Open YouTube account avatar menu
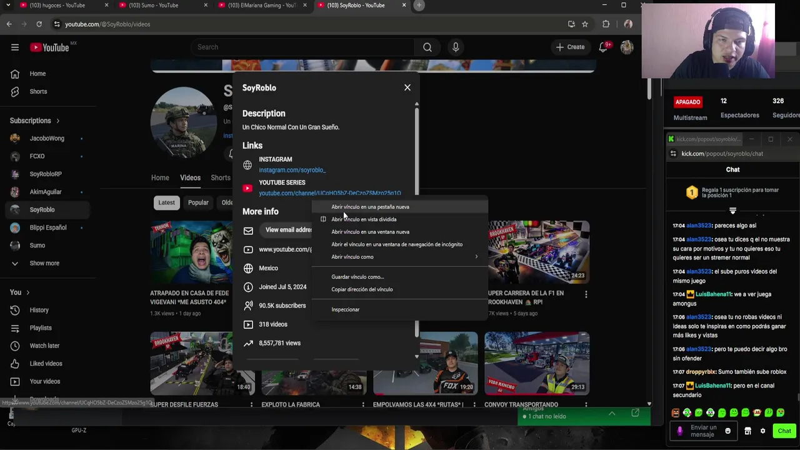The image size is (800, 450). 627,47
